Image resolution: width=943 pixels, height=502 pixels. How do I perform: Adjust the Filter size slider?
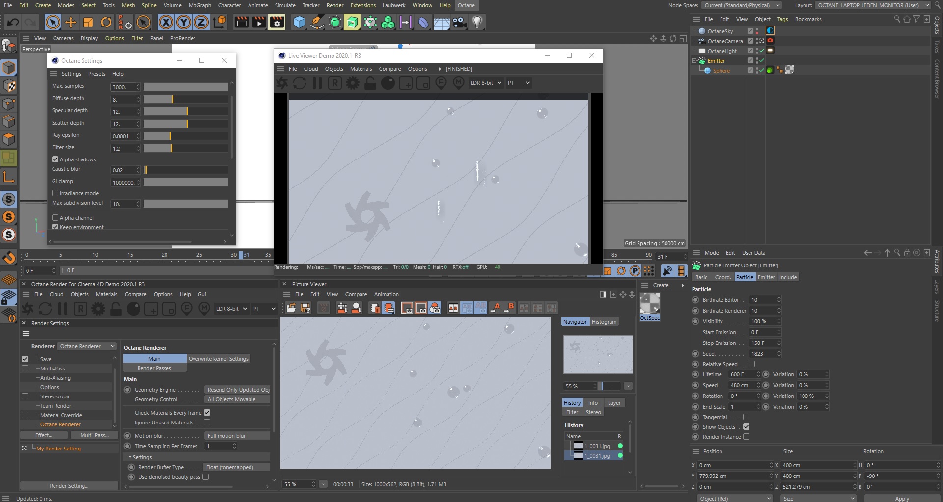click(186, 148)
